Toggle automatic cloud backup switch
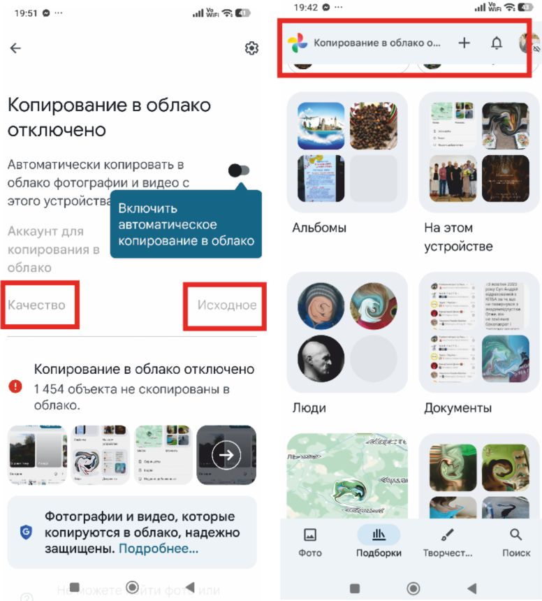The width and height of the screenshot is (542, 601). 239,171
